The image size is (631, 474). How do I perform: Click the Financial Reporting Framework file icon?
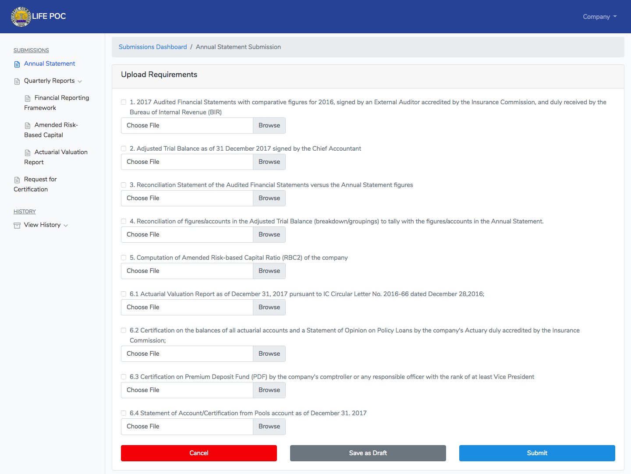[x=28, y=99]
